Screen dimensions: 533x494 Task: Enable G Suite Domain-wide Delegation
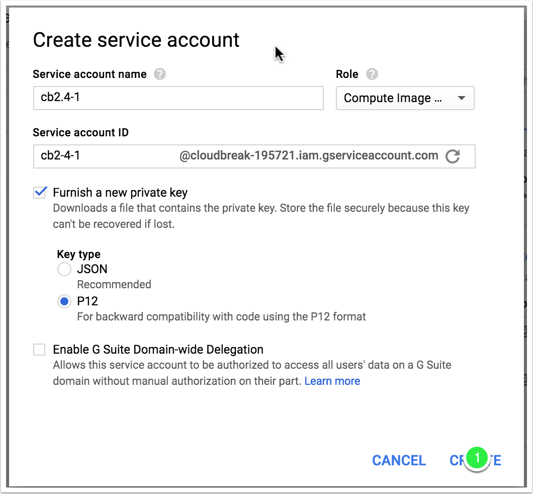coord(39,349)
